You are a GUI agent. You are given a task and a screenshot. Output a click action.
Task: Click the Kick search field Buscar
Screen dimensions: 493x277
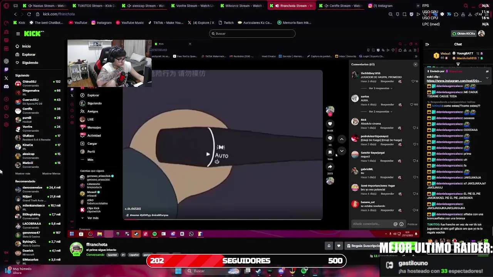(x=252, y=33)
